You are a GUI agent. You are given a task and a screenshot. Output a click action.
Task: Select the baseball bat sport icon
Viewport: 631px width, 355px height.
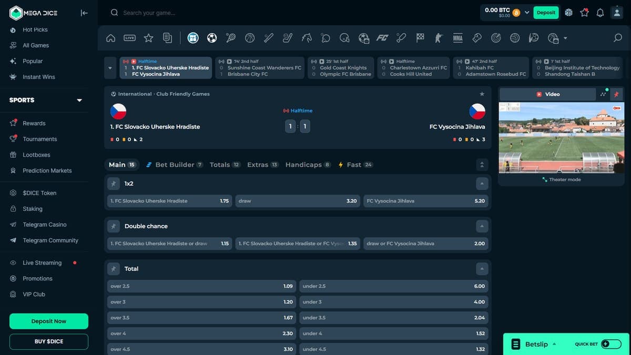coord(269,38)
